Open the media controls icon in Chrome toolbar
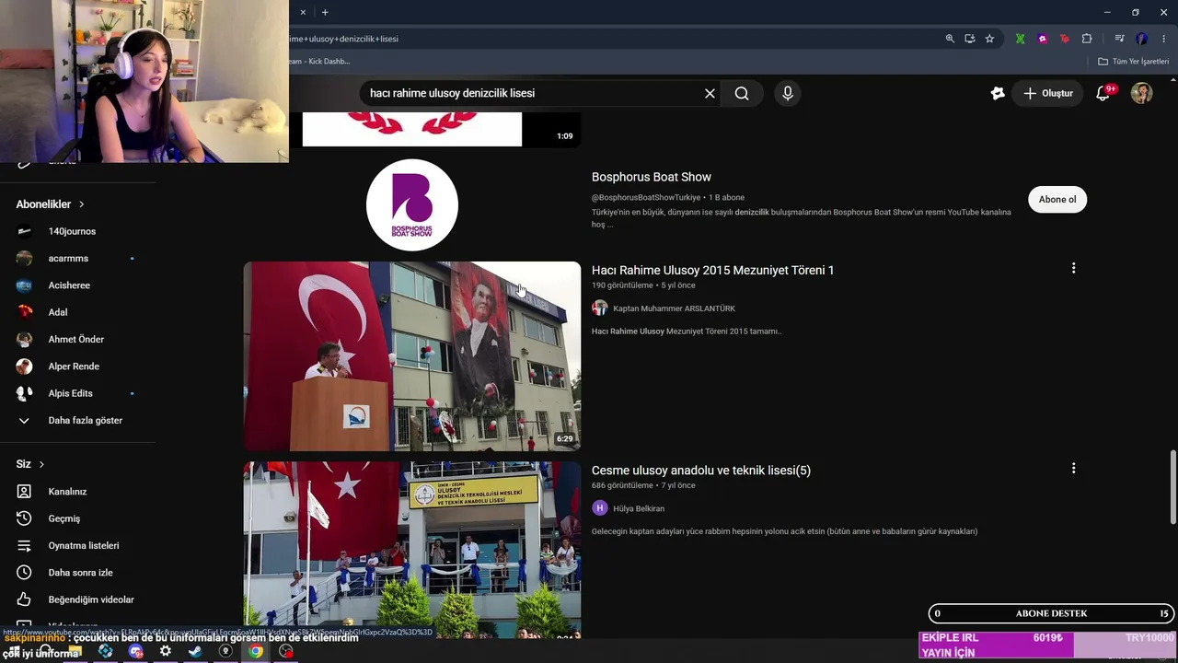Viewport: 1178px width, 663px height. pyautogui.click(x=1119, y=39)
